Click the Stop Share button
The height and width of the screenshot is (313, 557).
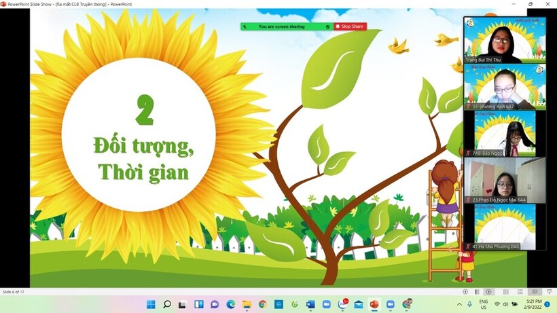coord(349,26)
